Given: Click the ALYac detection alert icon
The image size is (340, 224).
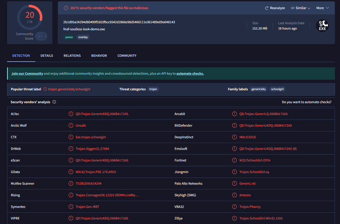Looking at the screenshot, I should pyautogui.click(x=71, y=114).
